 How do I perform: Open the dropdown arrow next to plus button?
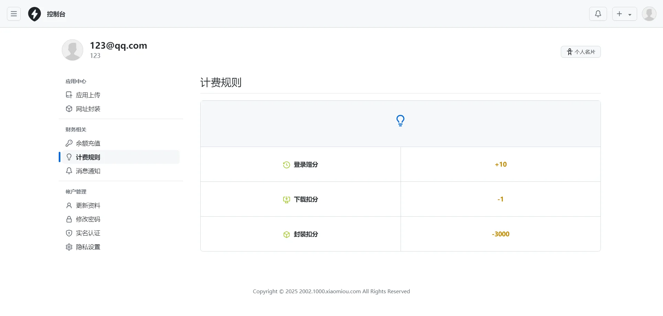(x=630, y=14)
